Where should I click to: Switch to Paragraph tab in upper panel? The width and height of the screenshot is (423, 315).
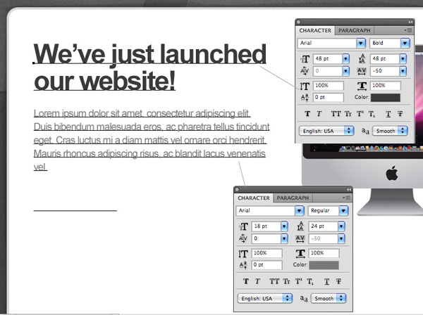[x=354, y=30]
